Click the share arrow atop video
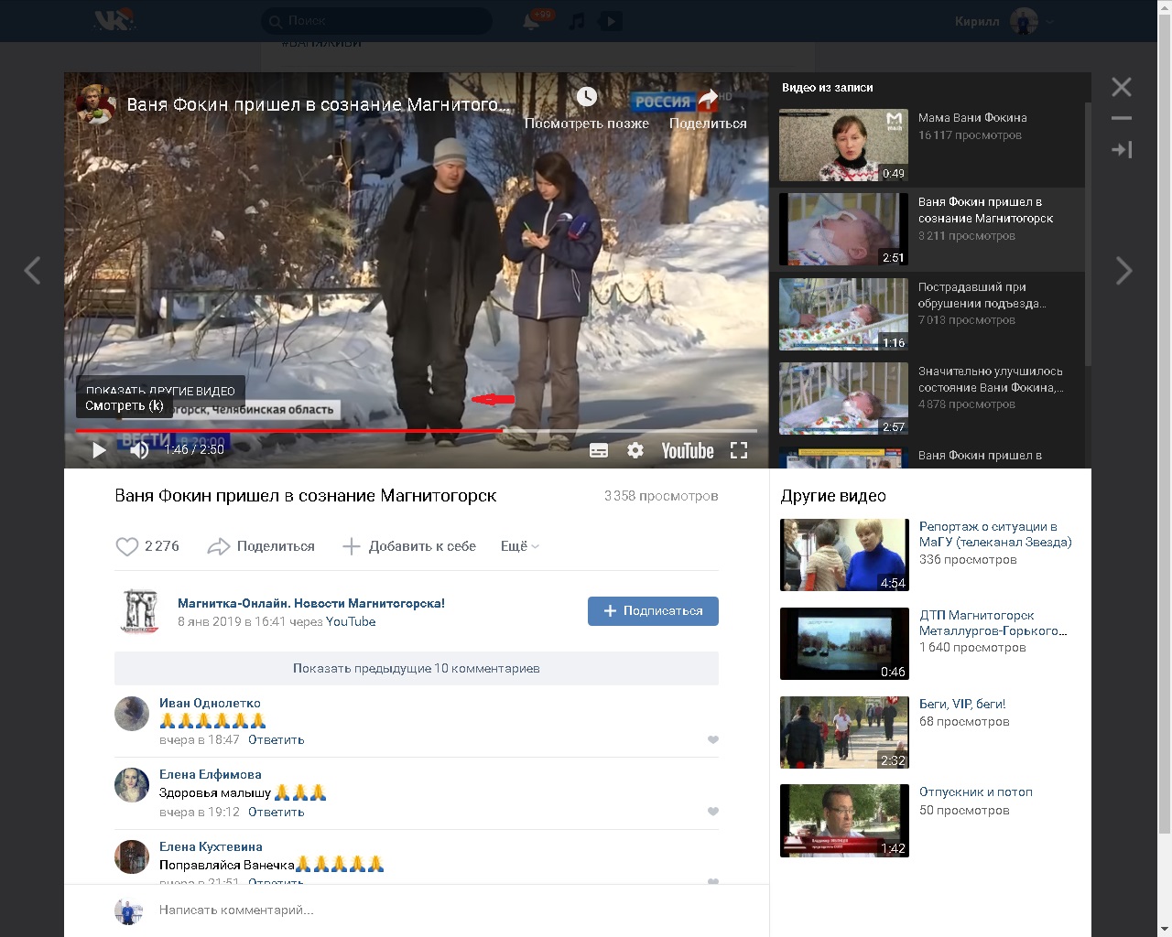The image size is (1172, 937). (708, 99)
